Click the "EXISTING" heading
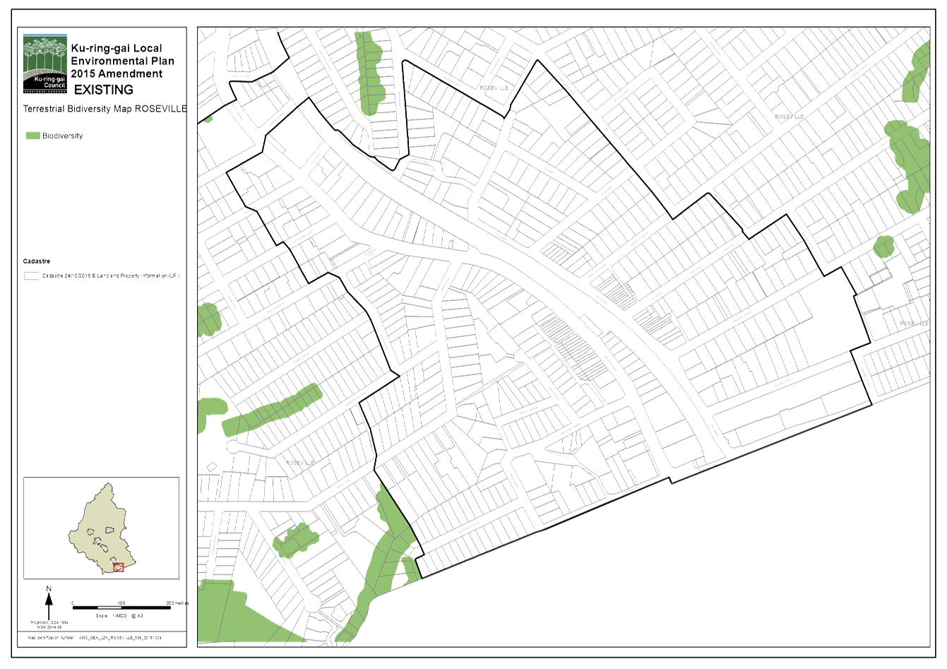Screen dimensions: 947x669 point(104,90)
